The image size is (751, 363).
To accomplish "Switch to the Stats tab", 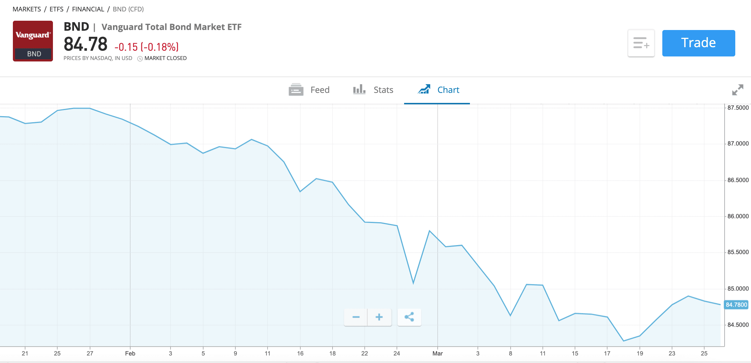I will (x=373, y=90).
